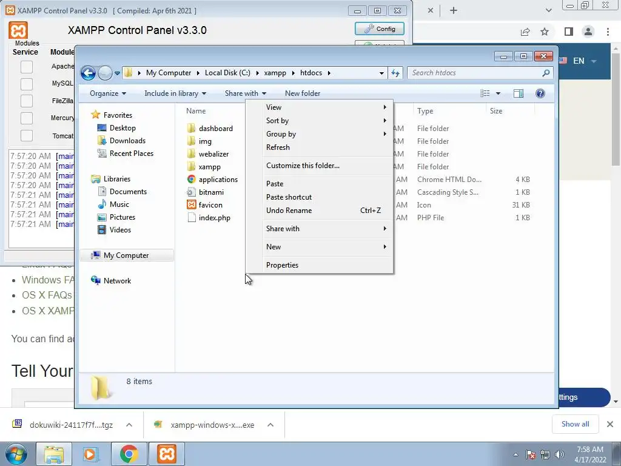The image size is (621, 466).
Task: Click the refresh icon beside address bar
Action: 395,73
